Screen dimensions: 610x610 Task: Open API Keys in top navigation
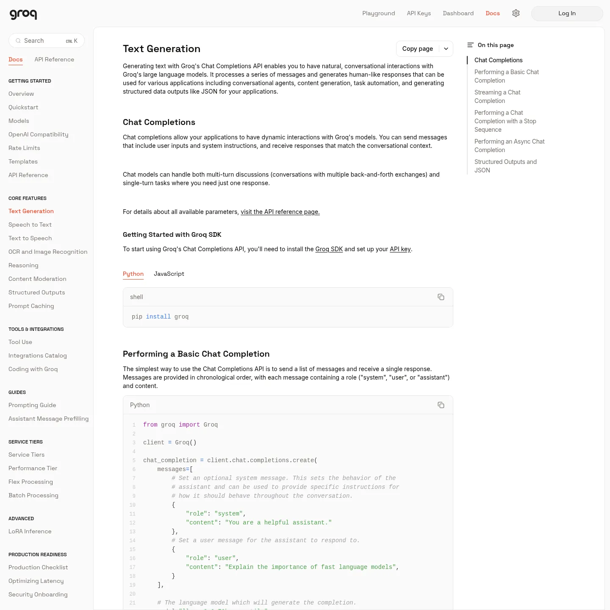419,13
